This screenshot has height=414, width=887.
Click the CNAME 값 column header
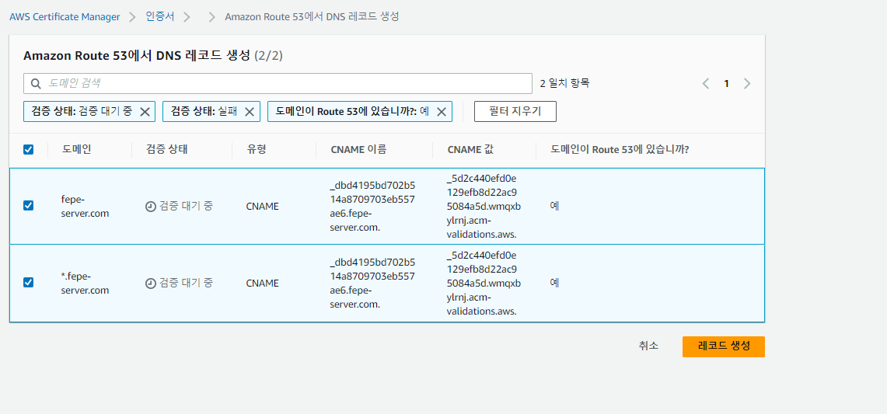pyautogui.click(x=470, y=149)
